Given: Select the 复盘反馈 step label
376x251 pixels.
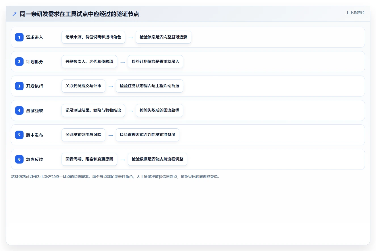Looking at the screenshot, I should point(35,160).
